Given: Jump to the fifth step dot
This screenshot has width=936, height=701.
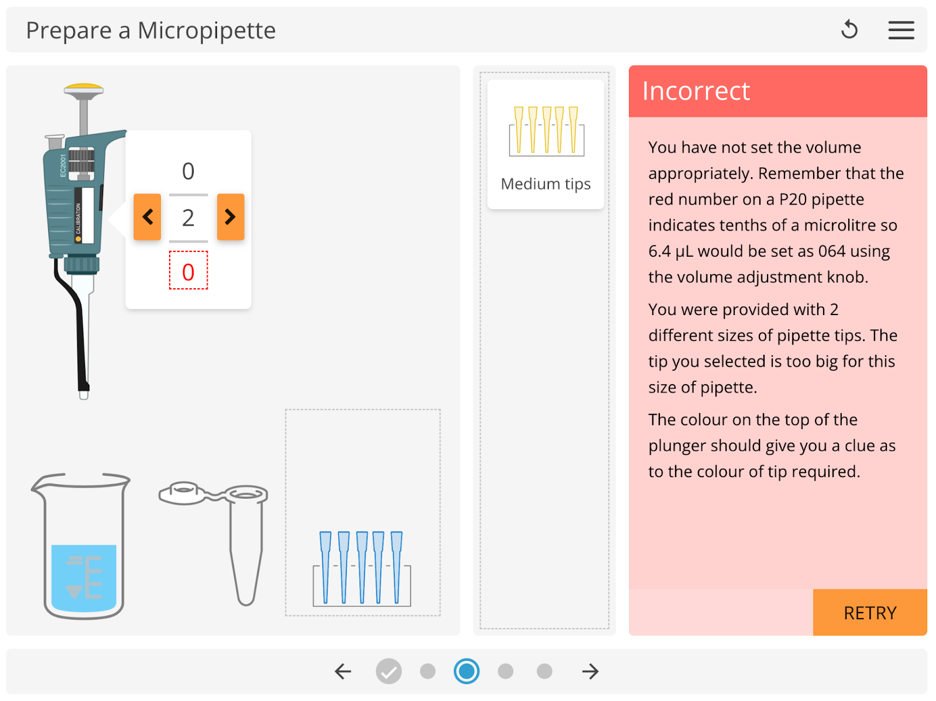Looking at the screenshot, I should point(545,671).
